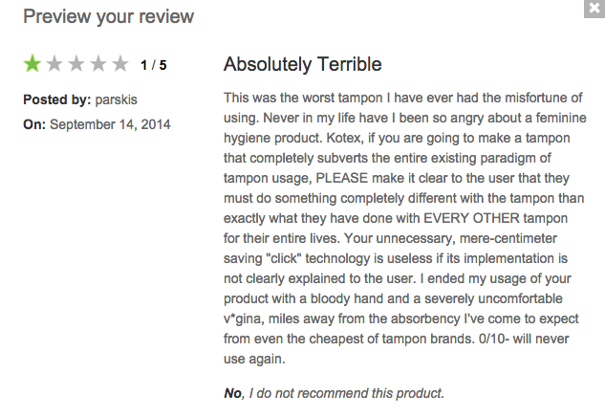Click the first green star
This screenshot has width=605, height=417.
point(32,64)
